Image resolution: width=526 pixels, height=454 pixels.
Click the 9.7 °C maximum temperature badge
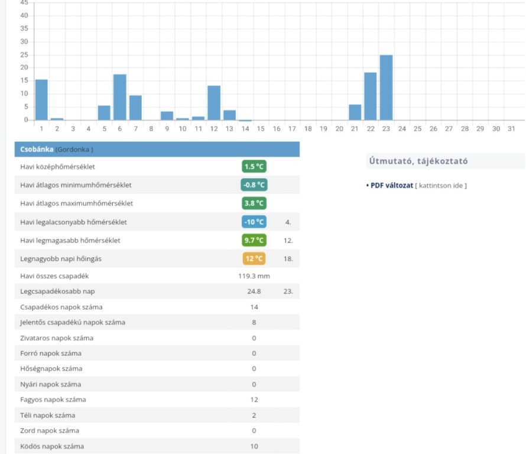(x=254, y=241)
